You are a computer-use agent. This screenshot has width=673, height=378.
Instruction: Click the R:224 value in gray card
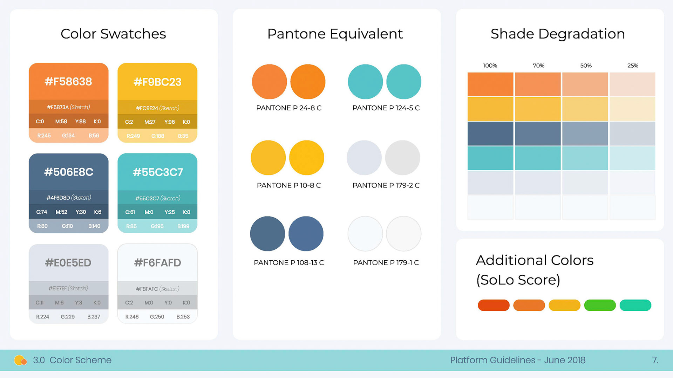point(43,317)
